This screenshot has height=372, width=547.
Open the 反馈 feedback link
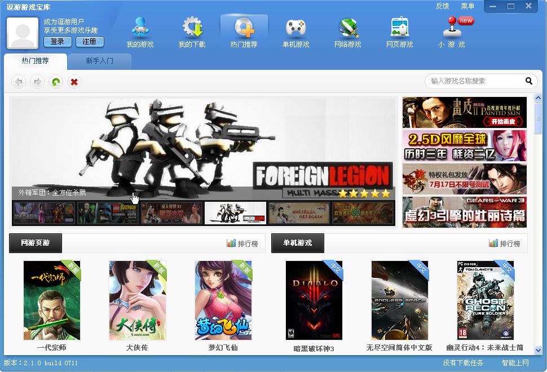[x=442, y=6]
